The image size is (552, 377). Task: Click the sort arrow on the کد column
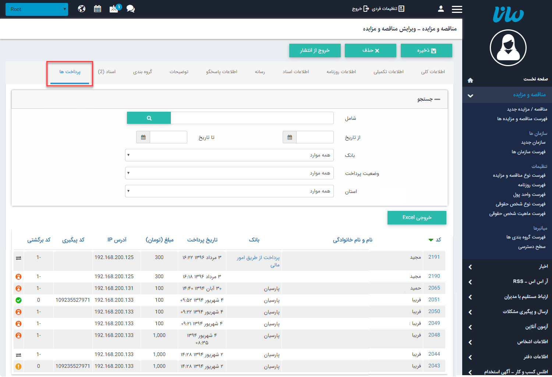tap(431, 240)
